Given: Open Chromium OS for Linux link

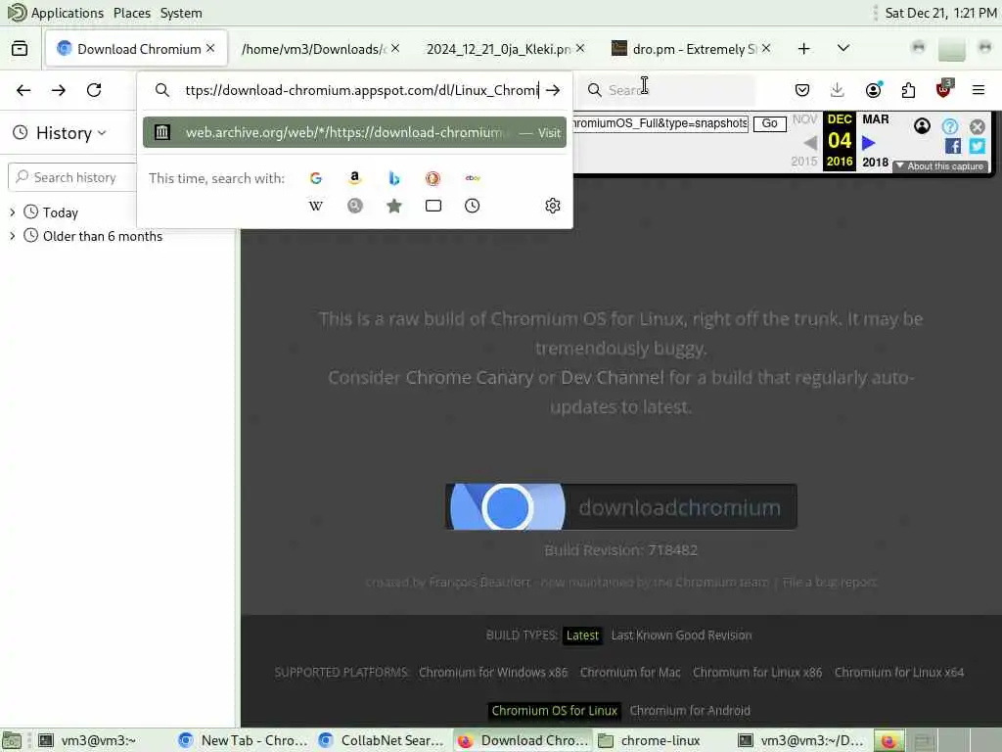Looking at the screenshot, I should tap(555, 711).
